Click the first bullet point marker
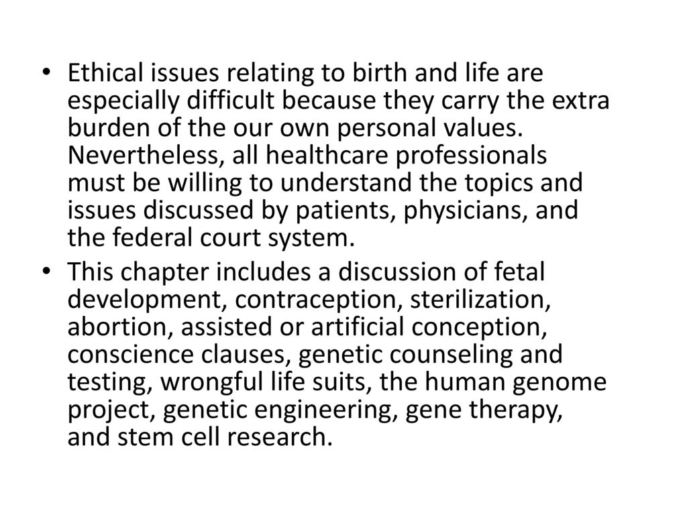This screenshot has height=515, width=687. (x=47, y=72)
